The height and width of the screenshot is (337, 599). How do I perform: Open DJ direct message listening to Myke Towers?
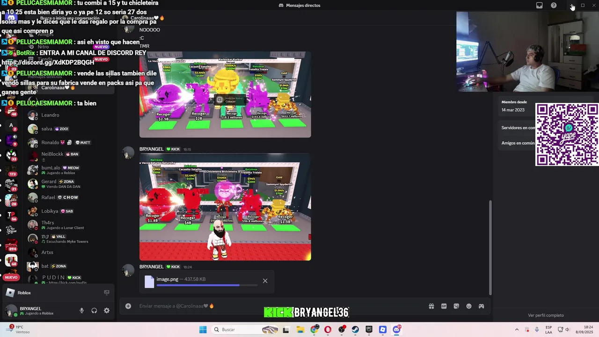point(70,239)
